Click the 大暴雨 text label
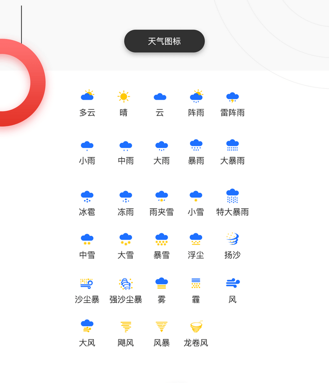 click(x=232, y=161)
